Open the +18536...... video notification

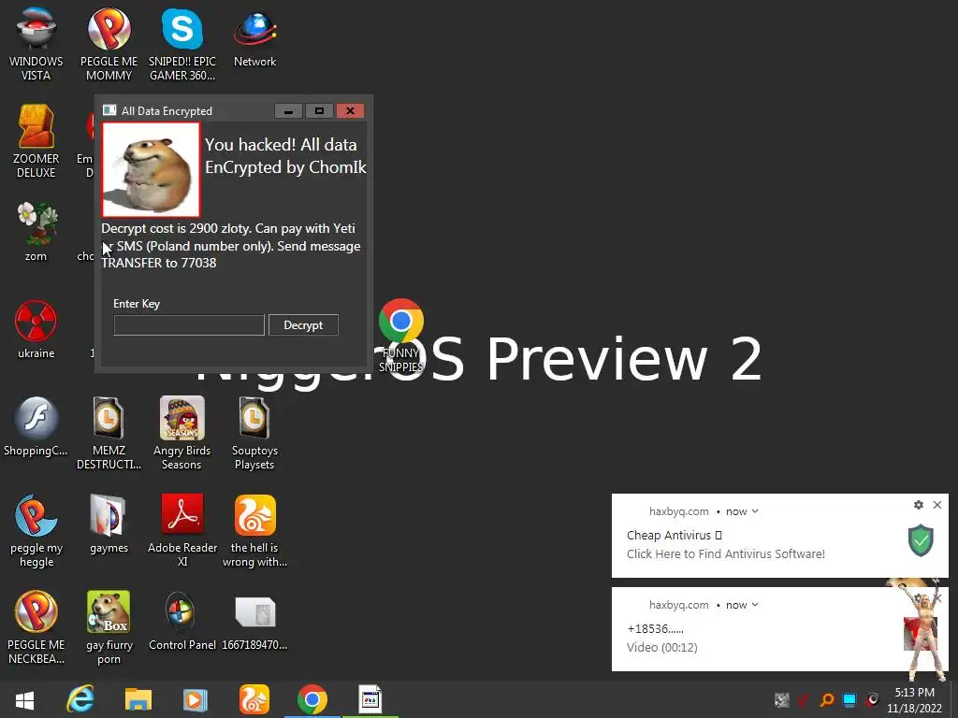(x=779, y=629)
